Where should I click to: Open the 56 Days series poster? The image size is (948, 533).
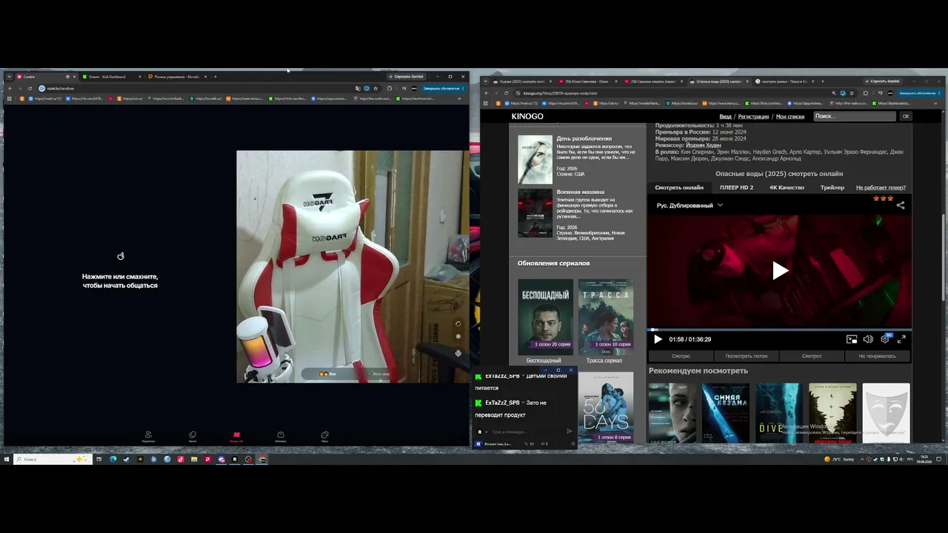click(x=605, y=406)
